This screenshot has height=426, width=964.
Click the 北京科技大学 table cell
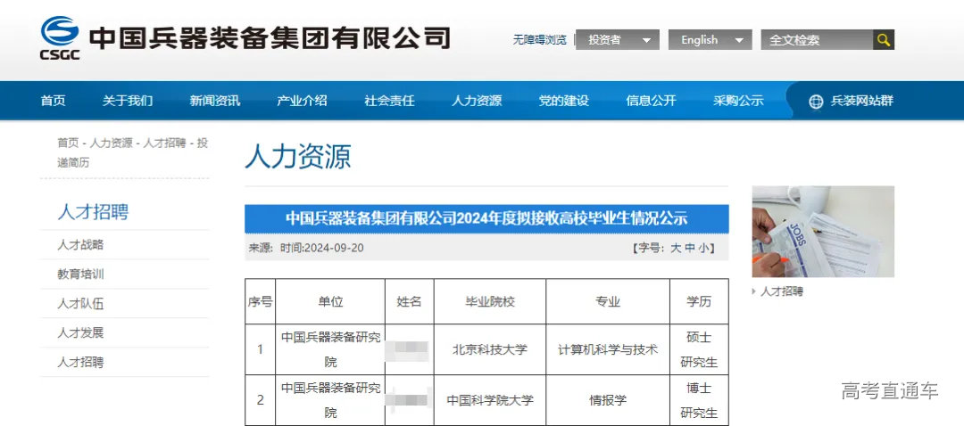(x=490, y=350)
